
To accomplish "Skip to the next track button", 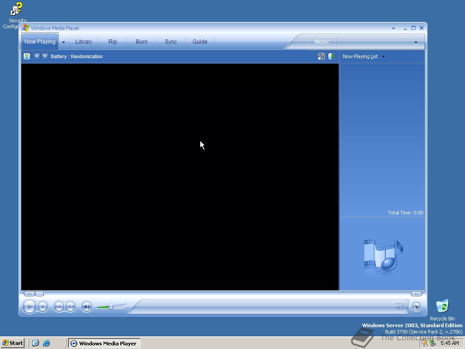I will 70,307.
